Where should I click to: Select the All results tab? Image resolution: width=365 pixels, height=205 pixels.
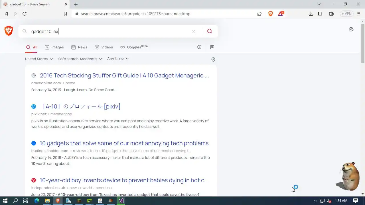click(x=32, y=47)
